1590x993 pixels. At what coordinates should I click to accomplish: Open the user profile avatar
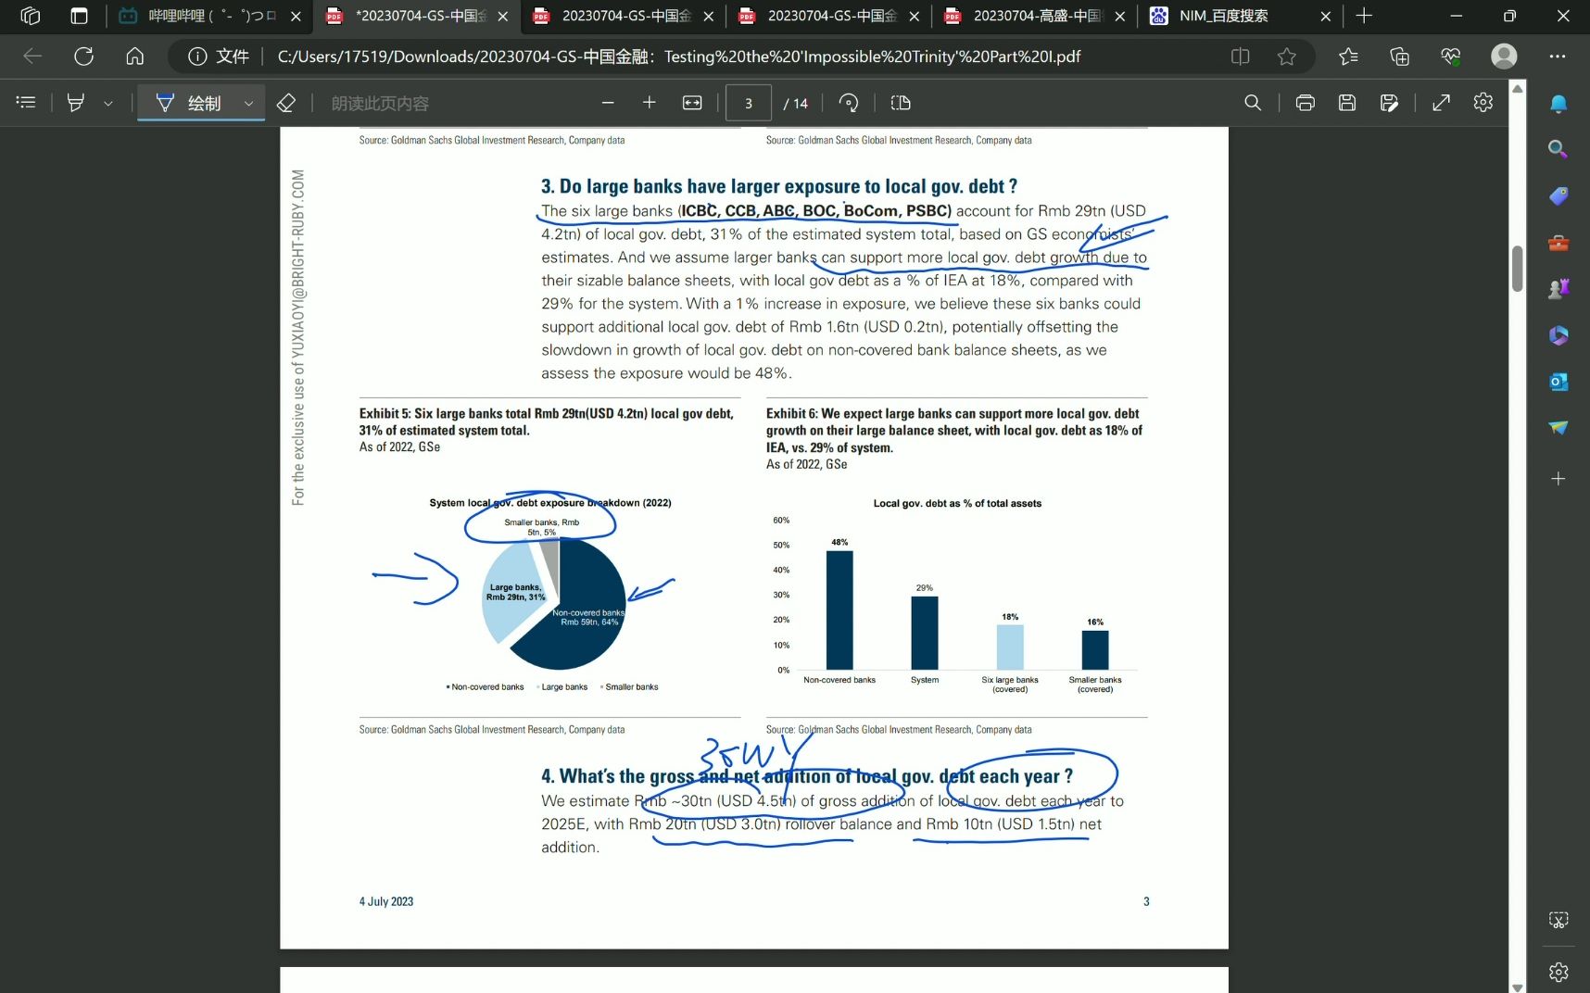coord(1504,57)
